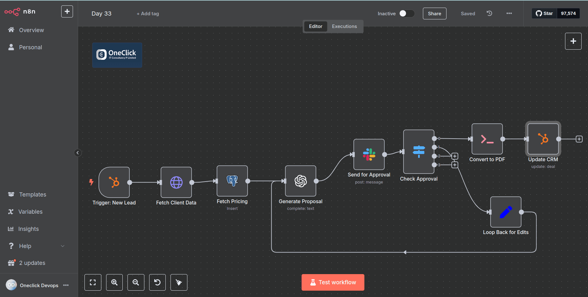Click the 'update: deal' subtitle text
The height and width of the screenshot is (297, 588).
click(x=543, y=167)
